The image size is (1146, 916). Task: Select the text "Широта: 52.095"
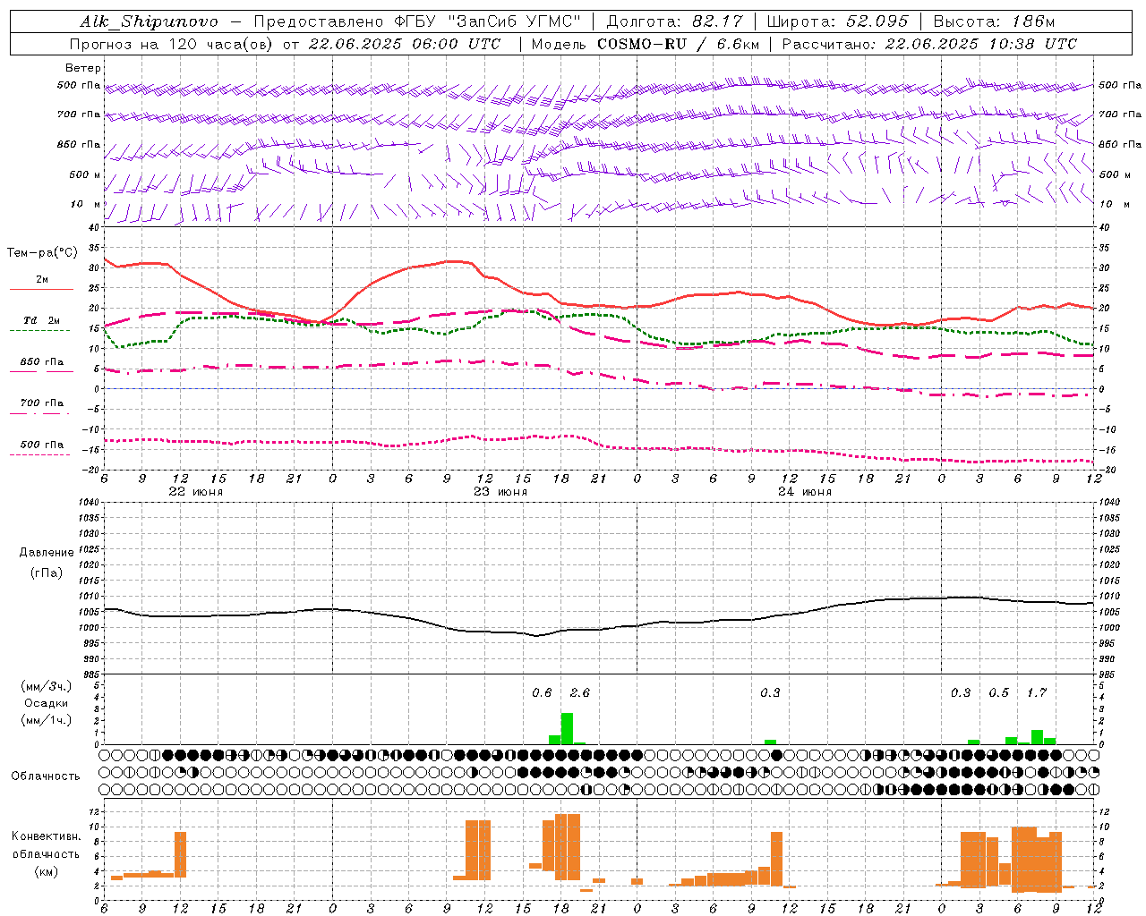[x=838, y=21]
